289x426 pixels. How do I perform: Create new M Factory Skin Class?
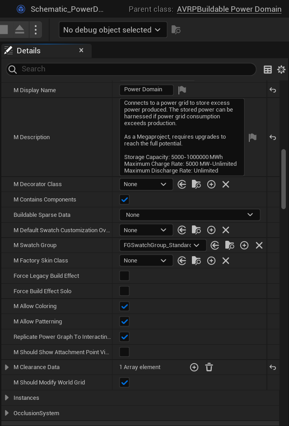(x=211, y=261)
